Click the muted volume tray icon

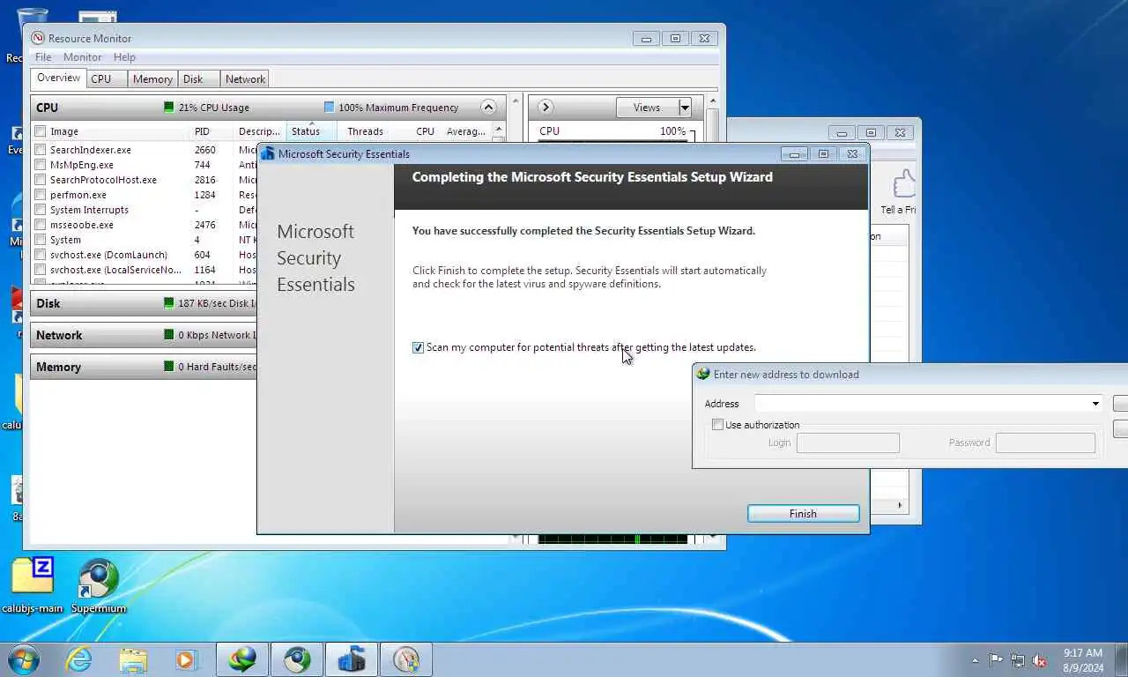pos(1039,660)
